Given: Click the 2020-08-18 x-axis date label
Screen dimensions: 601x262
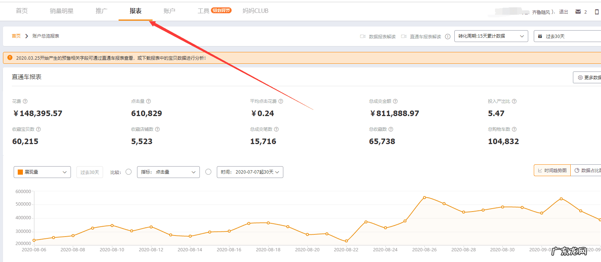Looking at the screenshot, I should pos(268,250).
